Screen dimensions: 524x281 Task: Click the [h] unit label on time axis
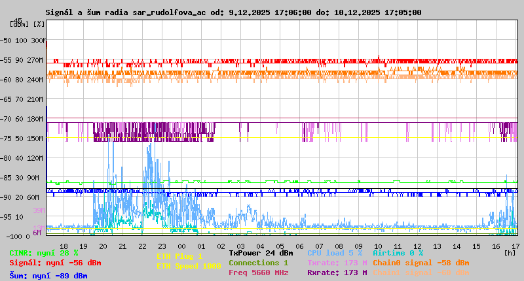tap(510, 252)
